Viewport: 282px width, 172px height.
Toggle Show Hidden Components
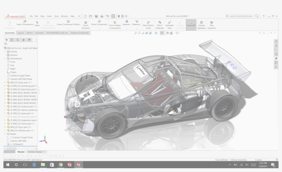(x=115, y=24)
